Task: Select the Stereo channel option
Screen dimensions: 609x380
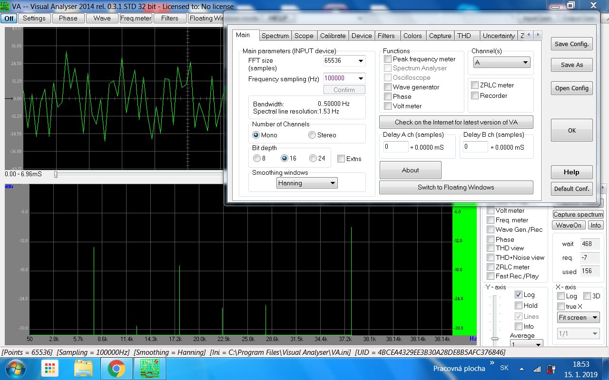Action: pos(312,135)
